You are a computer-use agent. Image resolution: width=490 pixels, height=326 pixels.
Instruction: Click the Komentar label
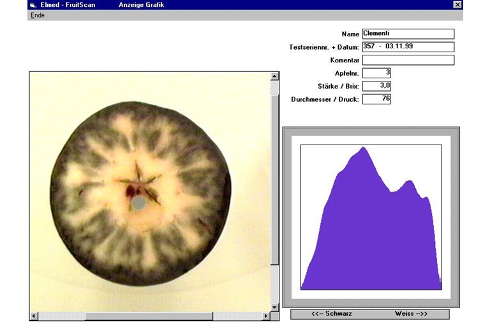(x=345, y=60)
